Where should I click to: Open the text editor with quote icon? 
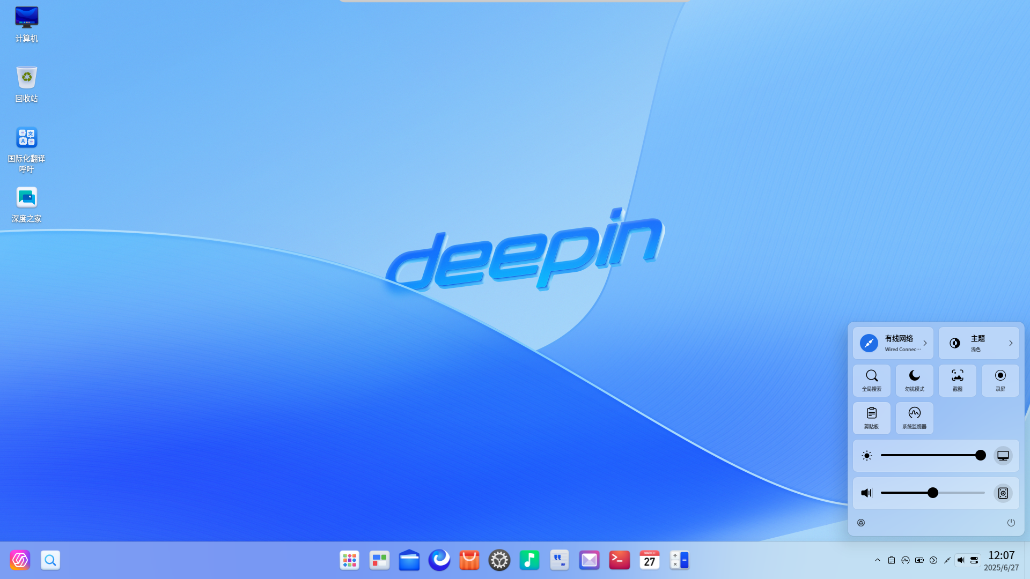point(560,560)
